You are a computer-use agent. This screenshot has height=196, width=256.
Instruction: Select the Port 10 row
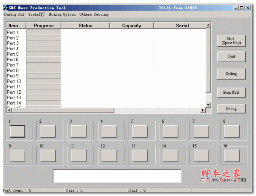(x=106, y=81)
